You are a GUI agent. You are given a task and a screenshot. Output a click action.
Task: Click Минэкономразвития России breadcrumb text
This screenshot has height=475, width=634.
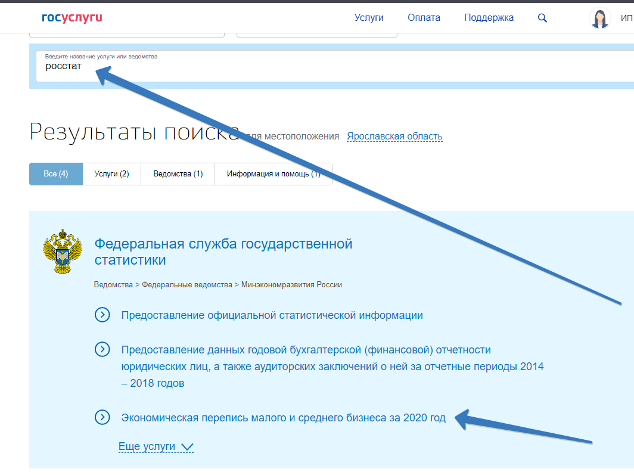[x=291, y=285]
